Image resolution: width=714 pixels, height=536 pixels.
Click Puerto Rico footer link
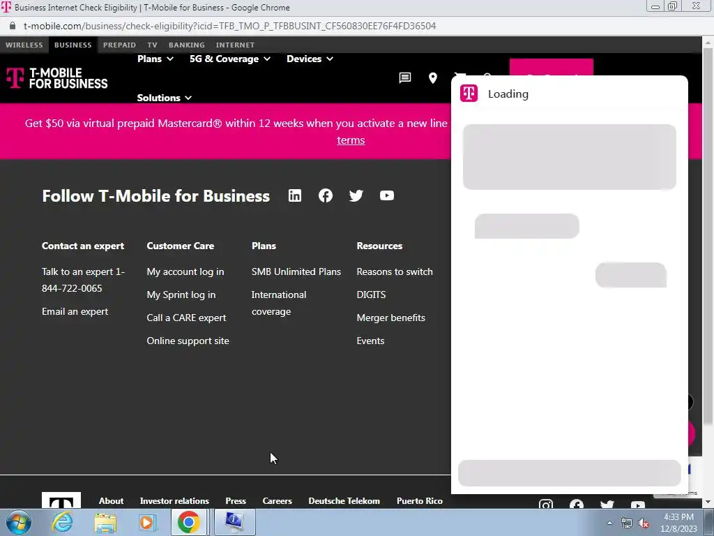[x=420, y=501]
